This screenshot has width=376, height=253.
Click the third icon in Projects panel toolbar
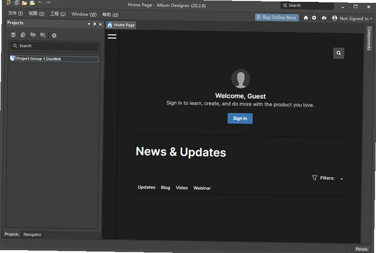pos(33,35)
